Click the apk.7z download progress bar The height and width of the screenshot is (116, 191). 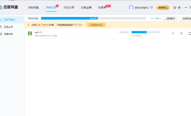(146, 32)
